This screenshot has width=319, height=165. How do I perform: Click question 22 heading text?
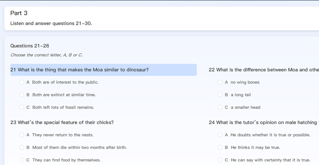(264, 70)
